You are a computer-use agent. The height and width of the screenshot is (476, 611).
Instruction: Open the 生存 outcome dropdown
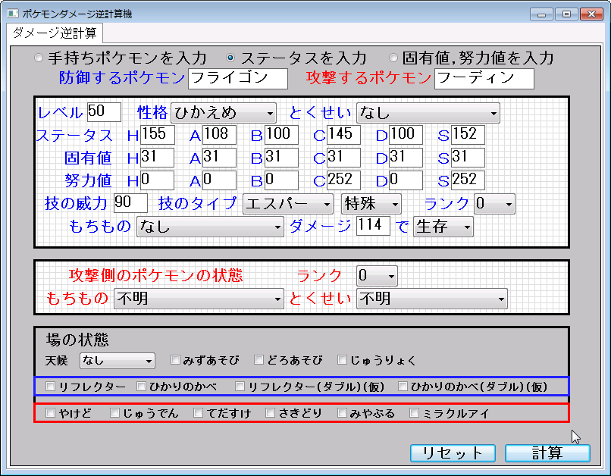point(443,227)
